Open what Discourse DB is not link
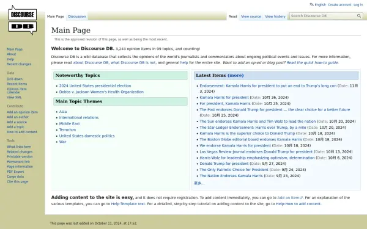Screen dimensions: 367x229 click(133, 63)
